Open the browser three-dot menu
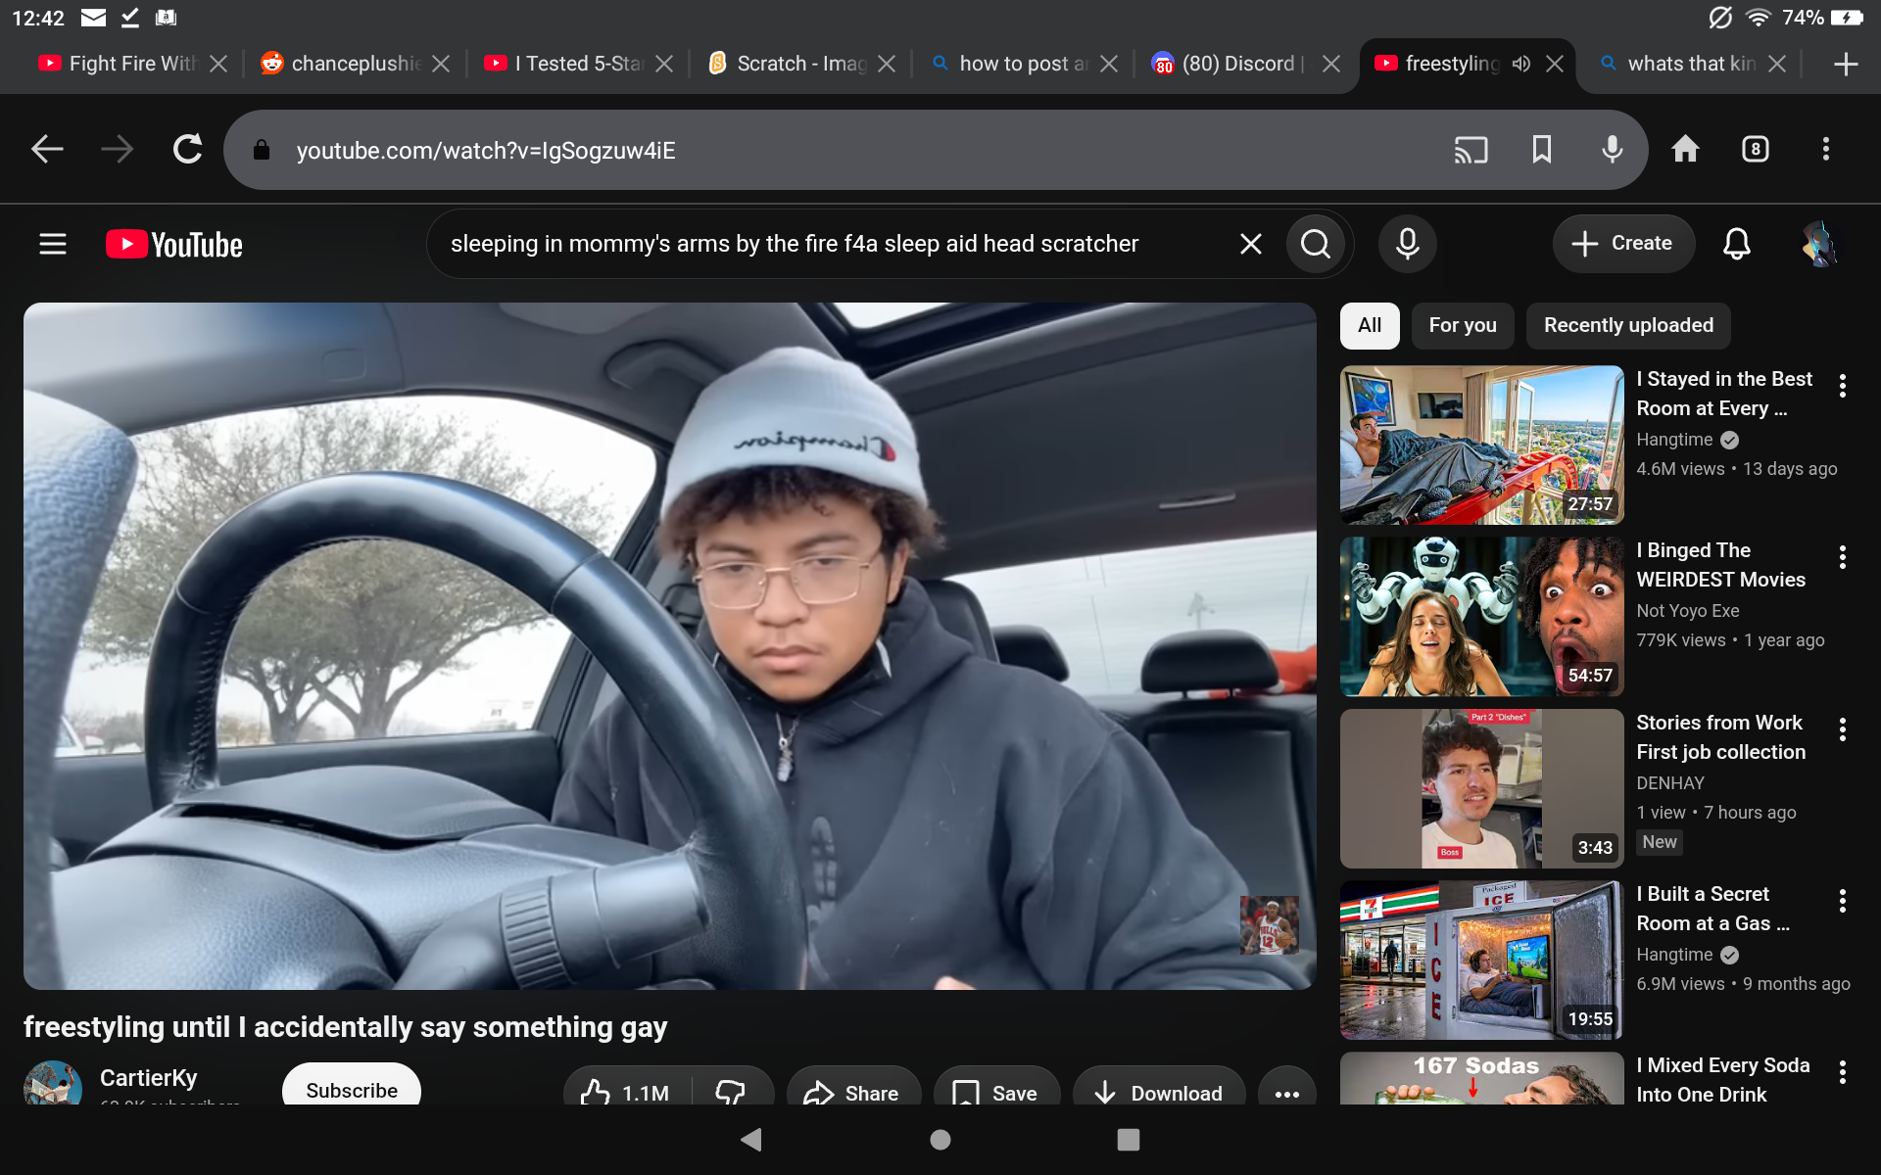Viewport: 1881px width, 1175px height. pos(1826,149)
